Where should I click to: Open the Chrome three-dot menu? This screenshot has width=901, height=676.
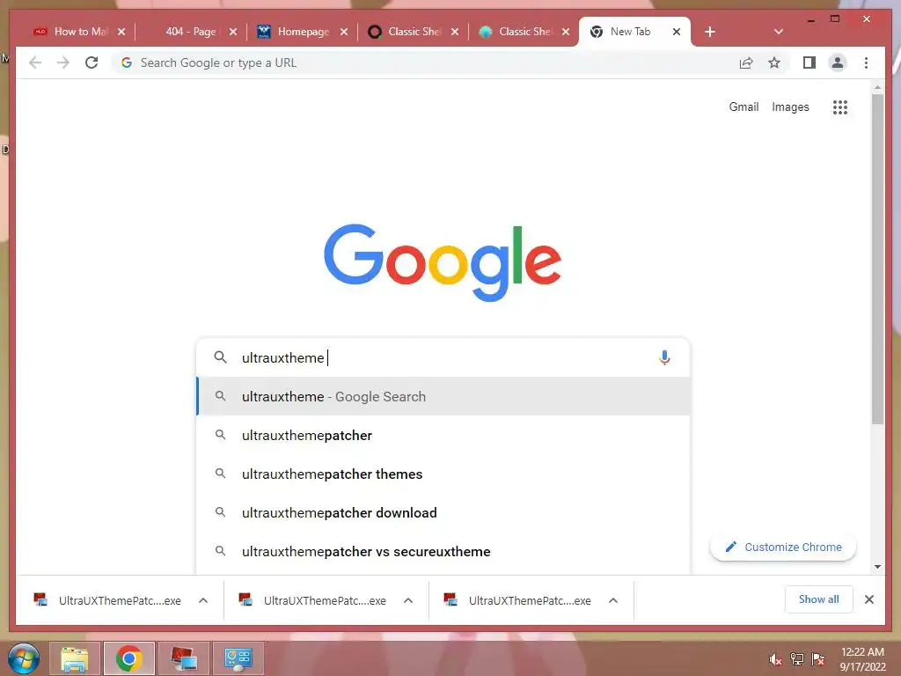pos(866,62)
